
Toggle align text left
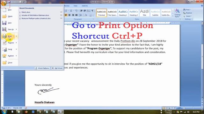point(66,15)
